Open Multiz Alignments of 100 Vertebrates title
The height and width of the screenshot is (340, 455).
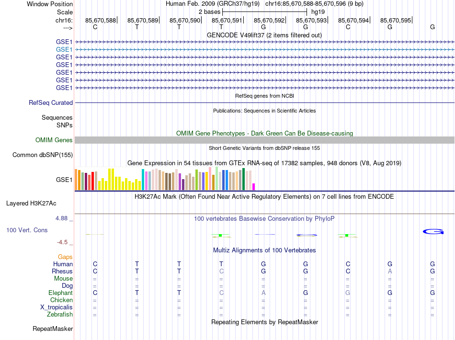264,250
